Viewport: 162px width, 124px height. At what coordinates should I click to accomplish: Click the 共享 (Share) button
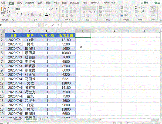145,2
